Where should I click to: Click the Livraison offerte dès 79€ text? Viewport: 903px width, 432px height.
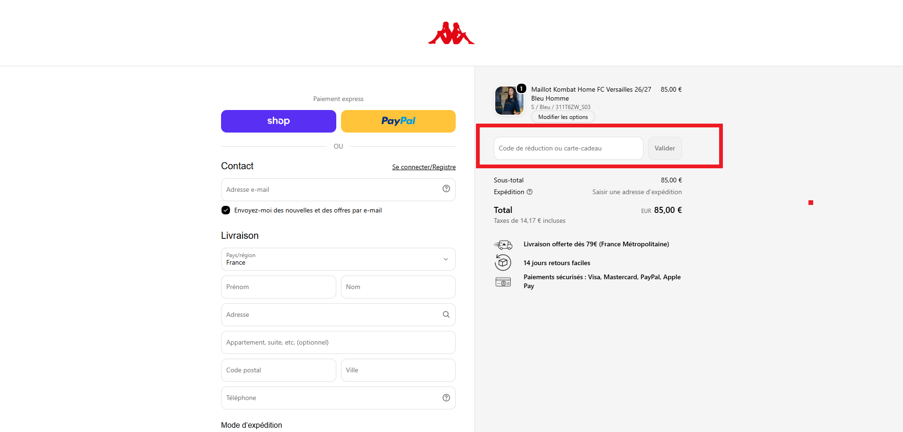596,244
